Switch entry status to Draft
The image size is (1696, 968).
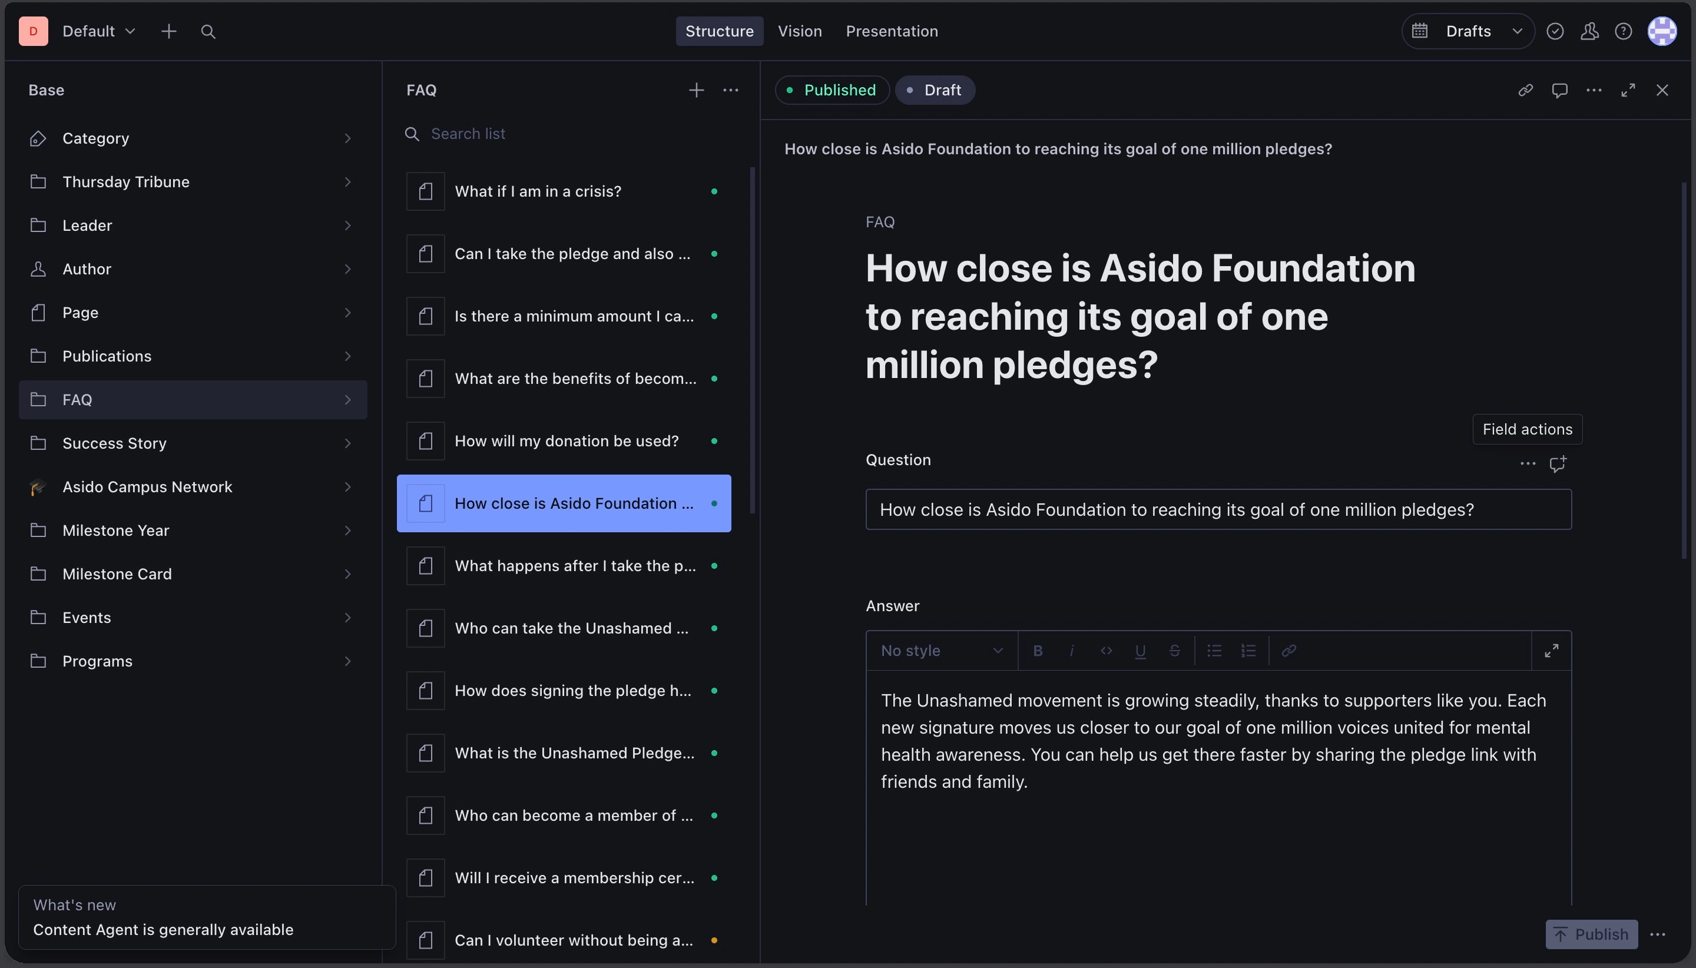click(x=934, y=89)
